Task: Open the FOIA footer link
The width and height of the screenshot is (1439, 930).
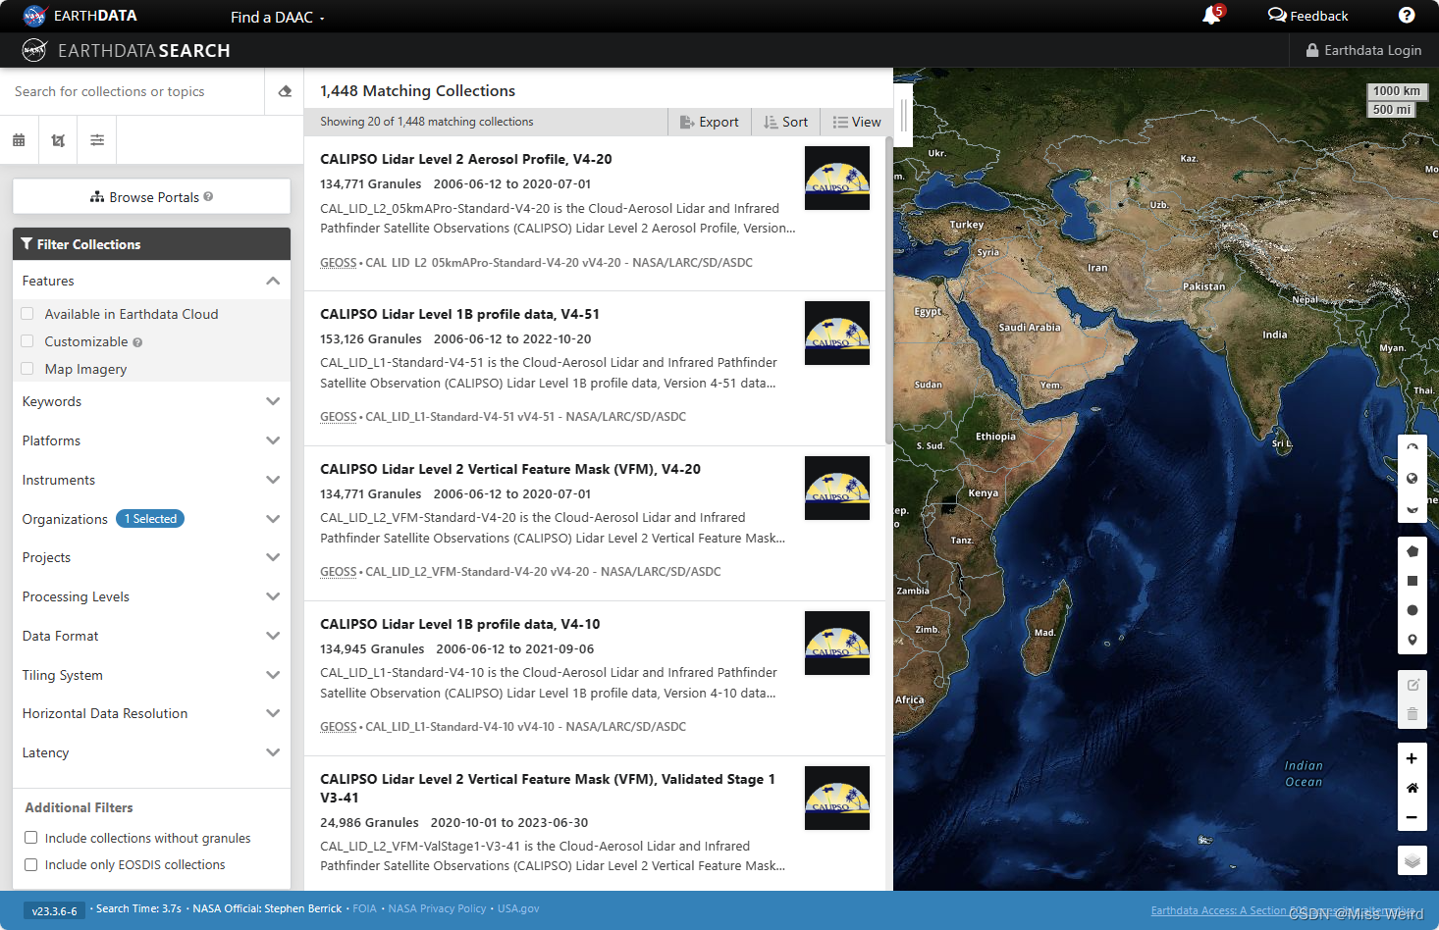Action: click(364, 908)
